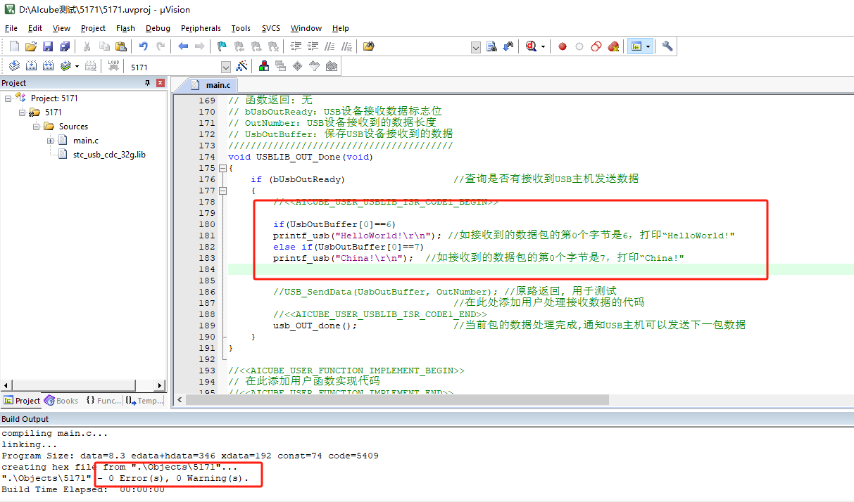
Task: Click the Paste clipboard icon
Action: click(121, 46)
